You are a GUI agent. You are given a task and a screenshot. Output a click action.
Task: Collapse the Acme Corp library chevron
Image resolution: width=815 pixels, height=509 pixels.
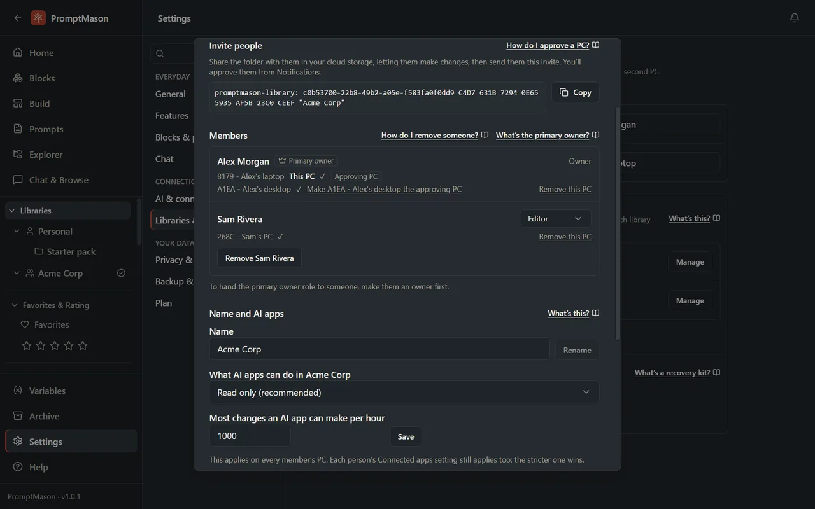(17, 273)
